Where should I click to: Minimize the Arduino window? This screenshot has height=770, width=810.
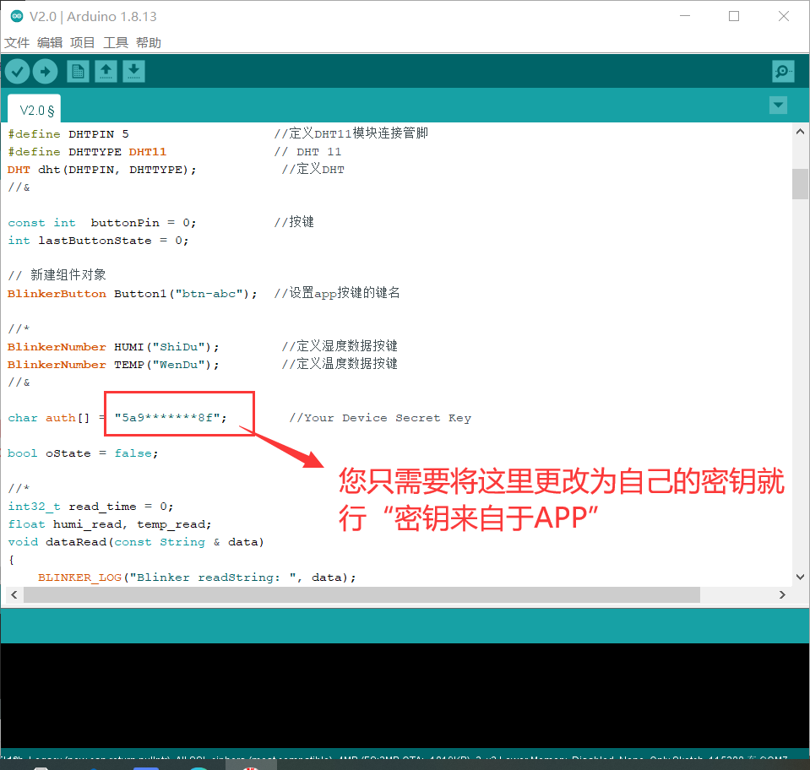[x=685, y=17]
